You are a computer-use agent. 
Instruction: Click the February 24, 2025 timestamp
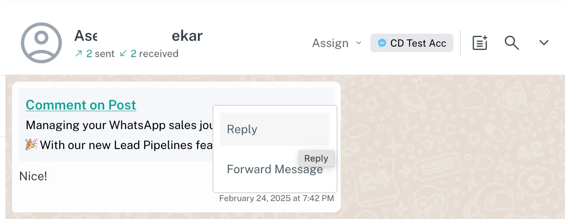click(x=276, y=198)
